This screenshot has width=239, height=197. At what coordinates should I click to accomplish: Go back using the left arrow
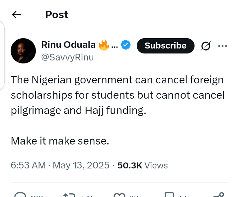(17, 15)
